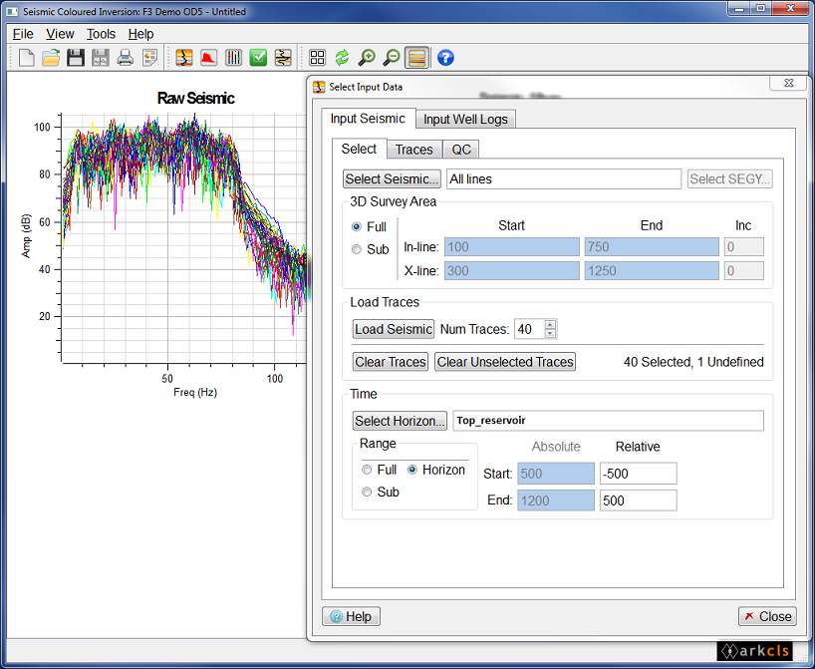Click the '40 Selected, 1 Undefined' status text
This screenshot has height=669, width=815.
693,362
